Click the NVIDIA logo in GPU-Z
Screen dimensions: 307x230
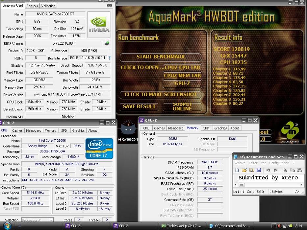coord(99,24)
